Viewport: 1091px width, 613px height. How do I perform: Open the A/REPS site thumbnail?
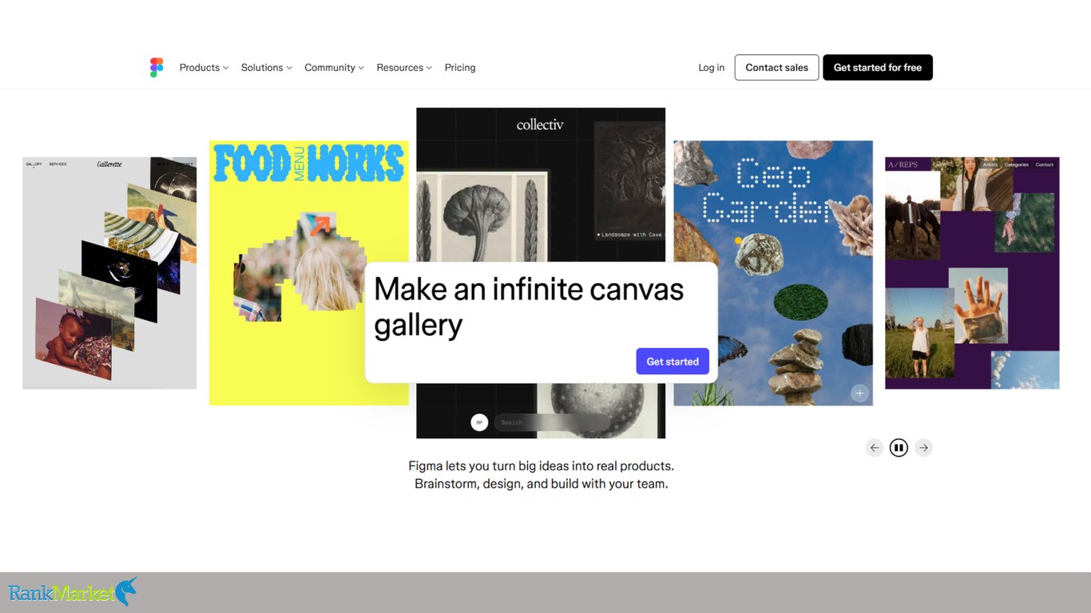pos(972,273)
